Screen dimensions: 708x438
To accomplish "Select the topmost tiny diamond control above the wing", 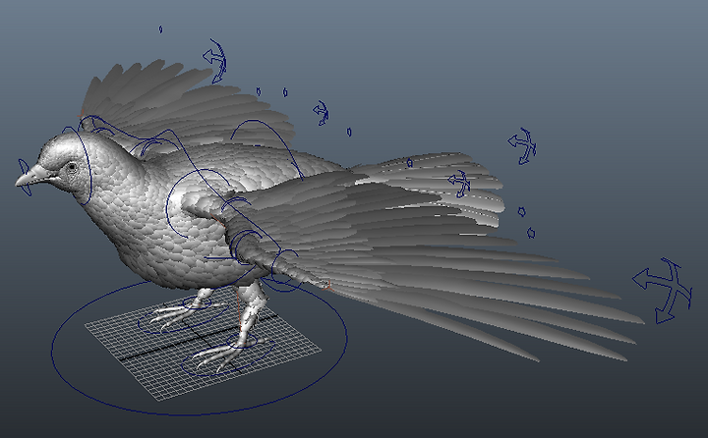I will 160,29.
